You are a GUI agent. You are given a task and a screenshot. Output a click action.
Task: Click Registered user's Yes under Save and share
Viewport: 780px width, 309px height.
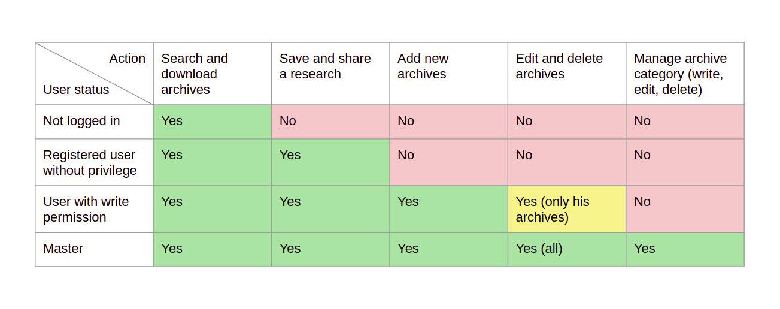[x=330, y=162]
